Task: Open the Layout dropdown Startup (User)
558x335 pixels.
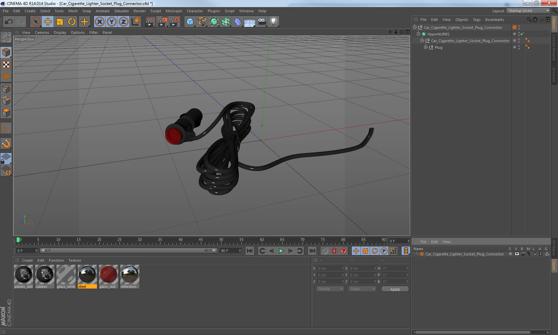Action: click(528, 11)
